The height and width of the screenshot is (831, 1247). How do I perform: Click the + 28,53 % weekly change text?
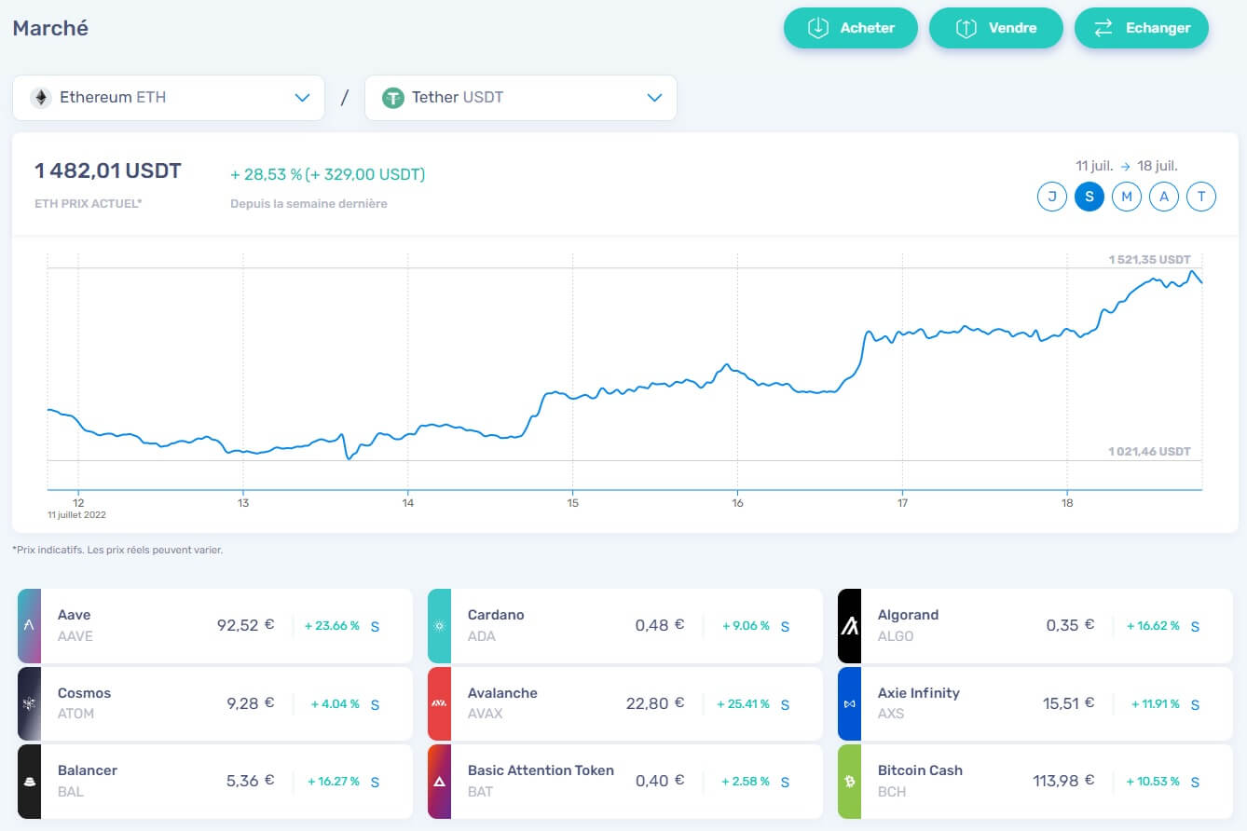[327, 174]
